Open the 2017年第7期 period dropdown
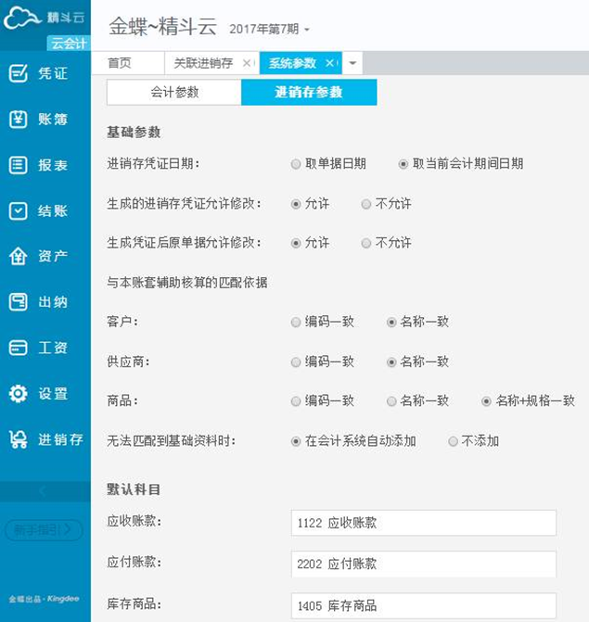The width and height of the screenshot is (589, 622). 269,29
